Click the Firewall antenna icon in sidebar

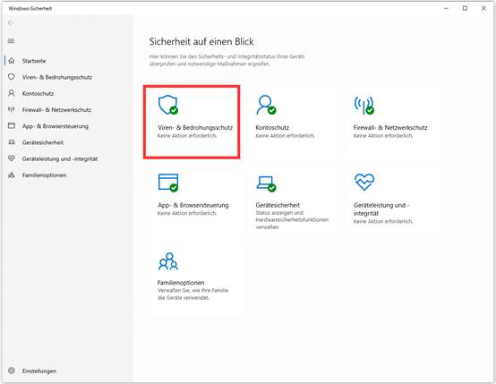coord(12,109)
